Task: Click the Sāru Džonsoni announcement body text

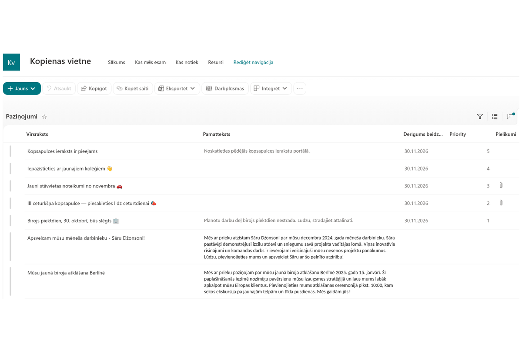Action: (300, 247)
